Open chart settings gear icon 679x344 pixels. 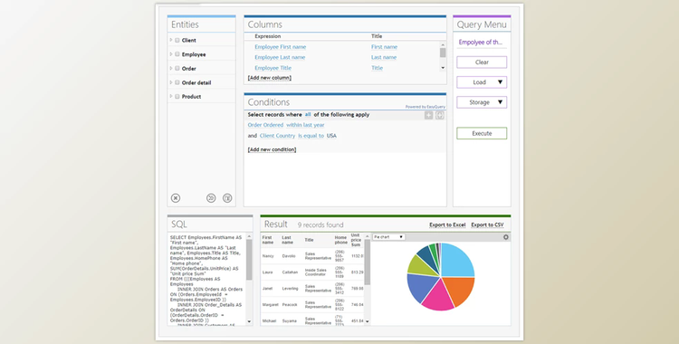[x=506, y=237]
